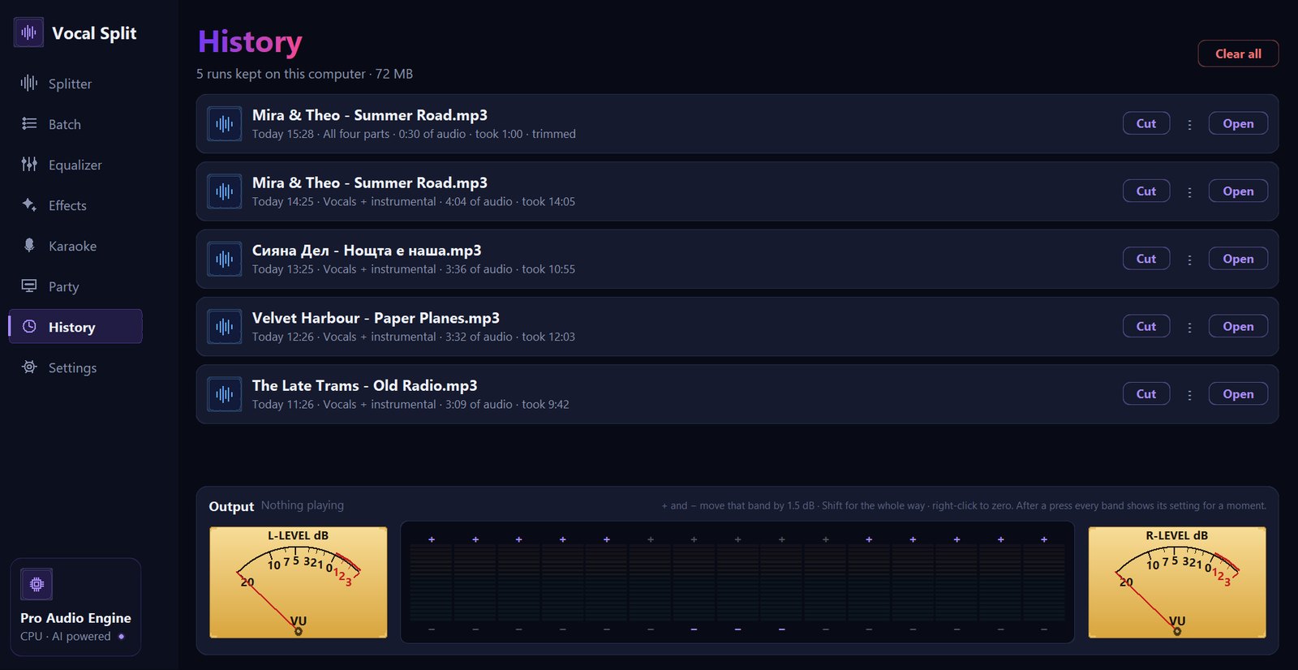Viewport: 1298px width, 670px height.
Task: Lower the first equalizer band with minus
Action: (x=432, y=629)
